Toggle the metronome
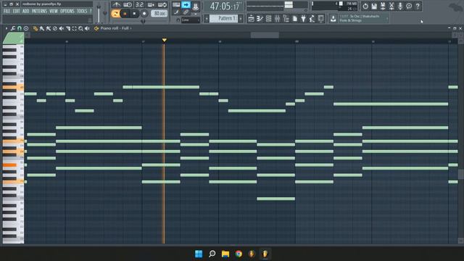 (x=116, y=5)
